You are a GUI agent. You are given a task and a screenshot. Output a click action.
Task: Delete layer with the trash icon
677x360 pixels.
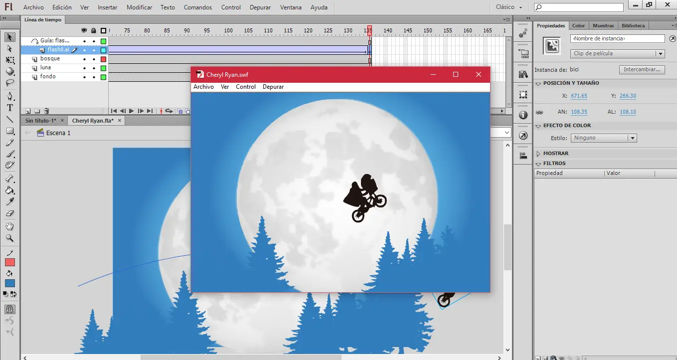click(46, 111)
